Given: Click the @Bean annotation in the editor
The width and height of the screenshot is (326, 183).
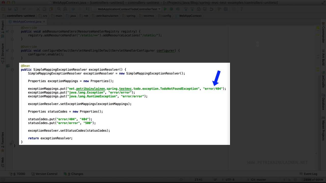Looking at the screenshot, I should [x=25, y=66].
